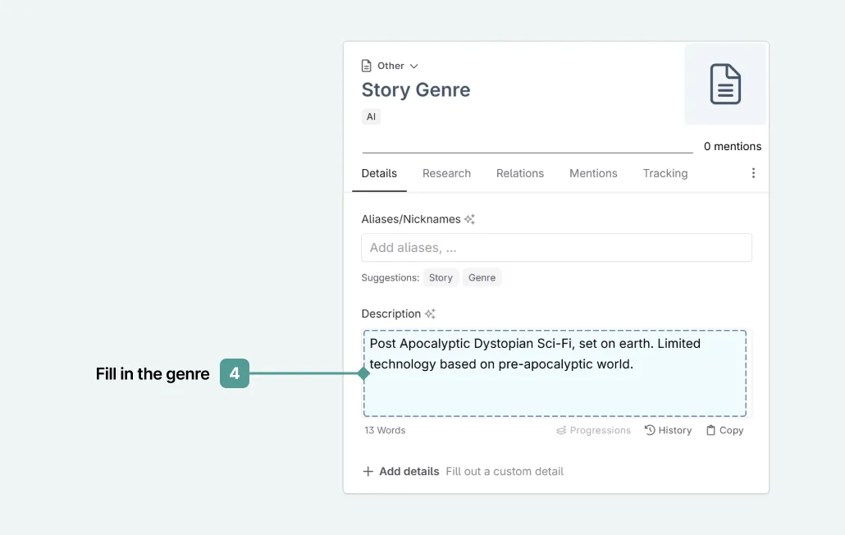The image size is (845, 535).
Task: Open History for the Description field
Action: [669, 430]
